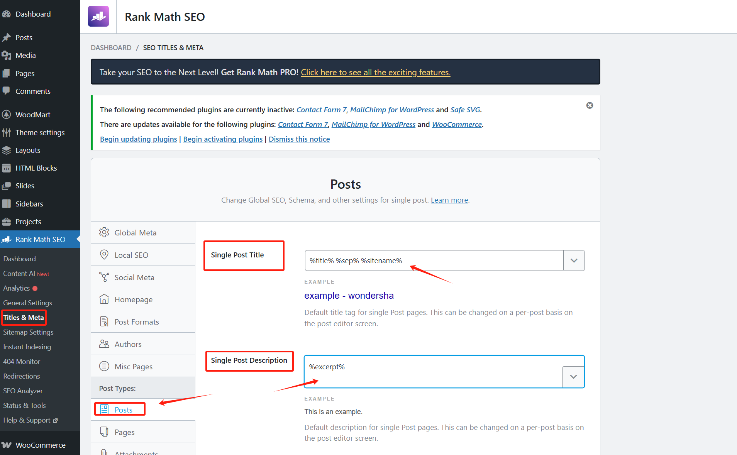Select the Local SEO pin tab
The height and width of the screenshot is (455, 737).
coord(131,255)
